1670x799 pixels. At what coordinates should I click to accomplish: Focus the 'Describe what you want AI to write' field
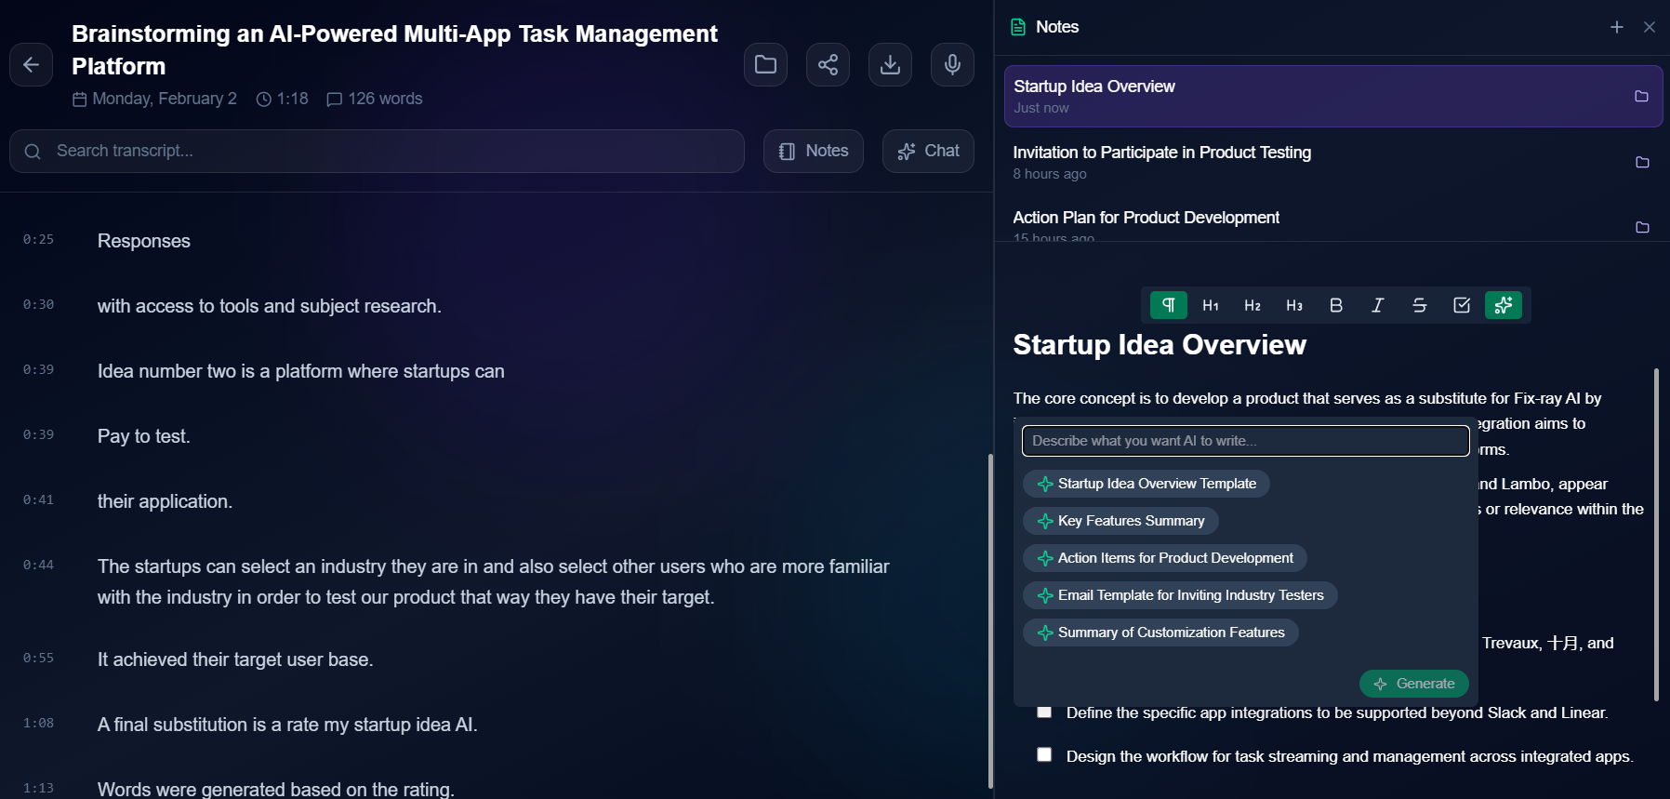point(1245,441)
